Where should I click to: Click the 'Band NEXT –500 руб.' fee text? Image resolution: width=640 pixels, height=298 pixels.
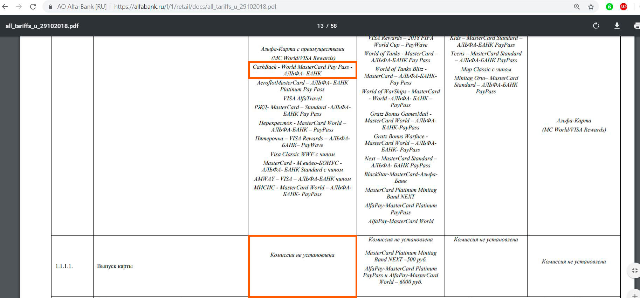[400, 259]
